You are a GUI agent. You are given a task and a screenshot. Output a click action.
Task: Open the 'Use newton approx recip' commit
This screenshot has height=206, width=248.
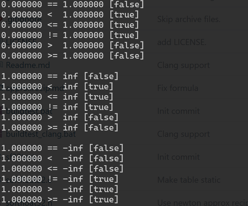point(203,203)
